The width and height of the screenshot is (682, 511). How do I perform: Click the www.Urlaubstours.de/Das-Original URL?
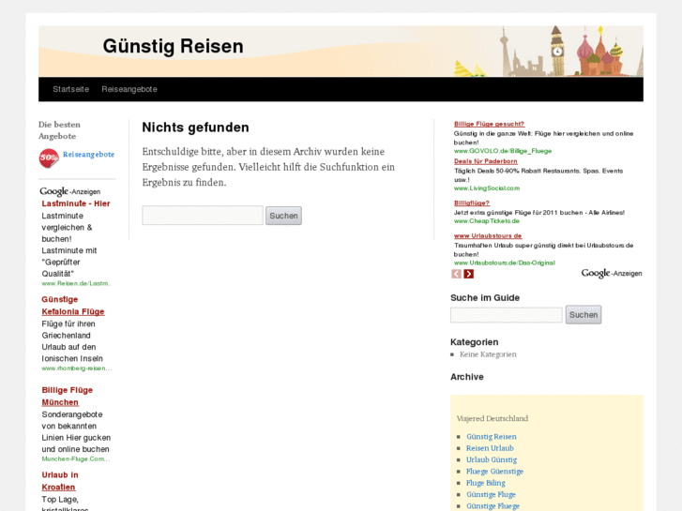[505, 263]
